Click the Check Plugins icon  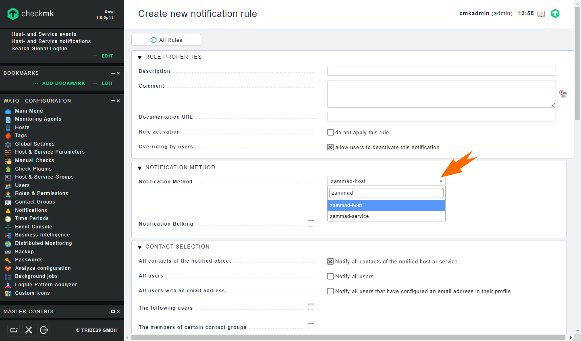click(x=8, y=169)
